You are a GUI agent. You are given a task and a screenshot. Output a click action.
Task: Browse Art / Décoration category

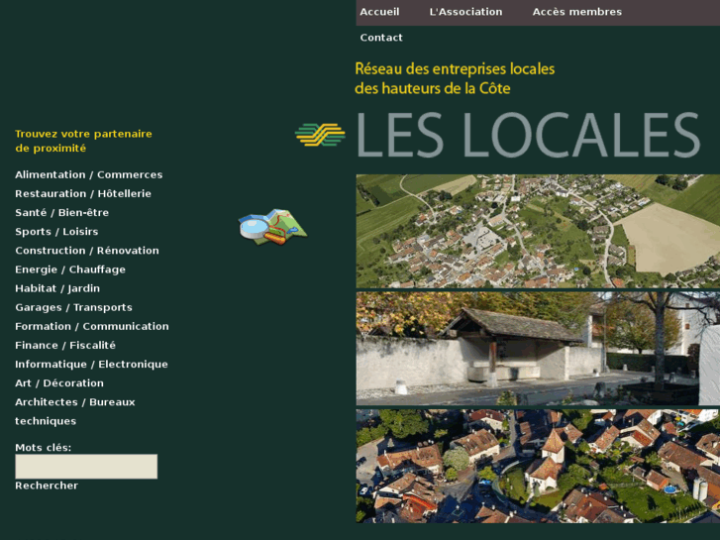tap(59, 382)
